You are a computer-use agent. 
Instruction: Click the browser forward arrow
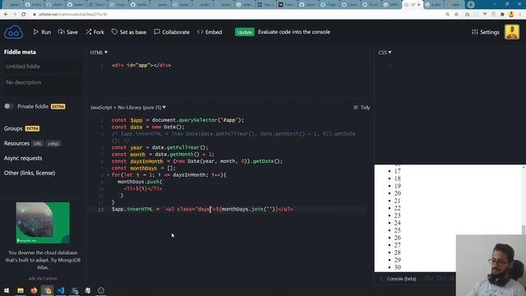tap(15, 15)
